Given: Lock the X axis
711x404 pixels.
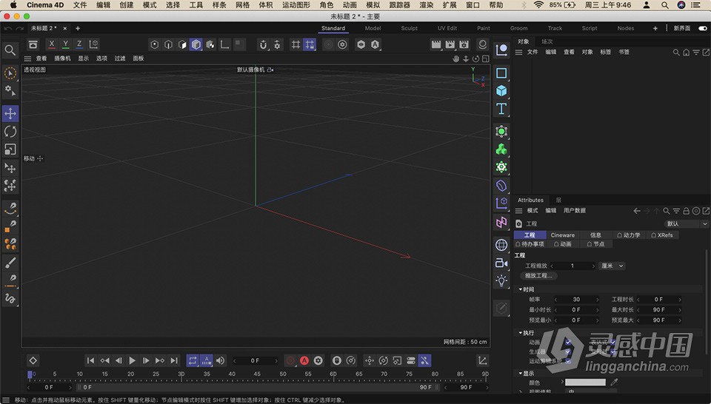Looking at the screenshot, I should click(52, 44).
